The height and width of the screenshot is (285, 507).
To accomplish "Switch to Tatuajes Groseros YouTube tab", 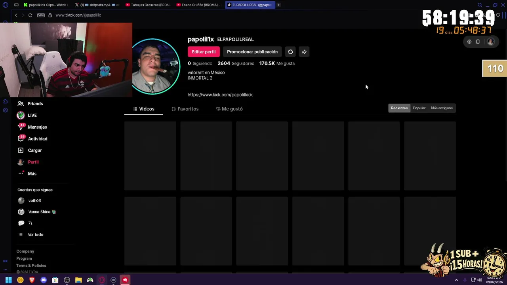I will pos(148,5).
